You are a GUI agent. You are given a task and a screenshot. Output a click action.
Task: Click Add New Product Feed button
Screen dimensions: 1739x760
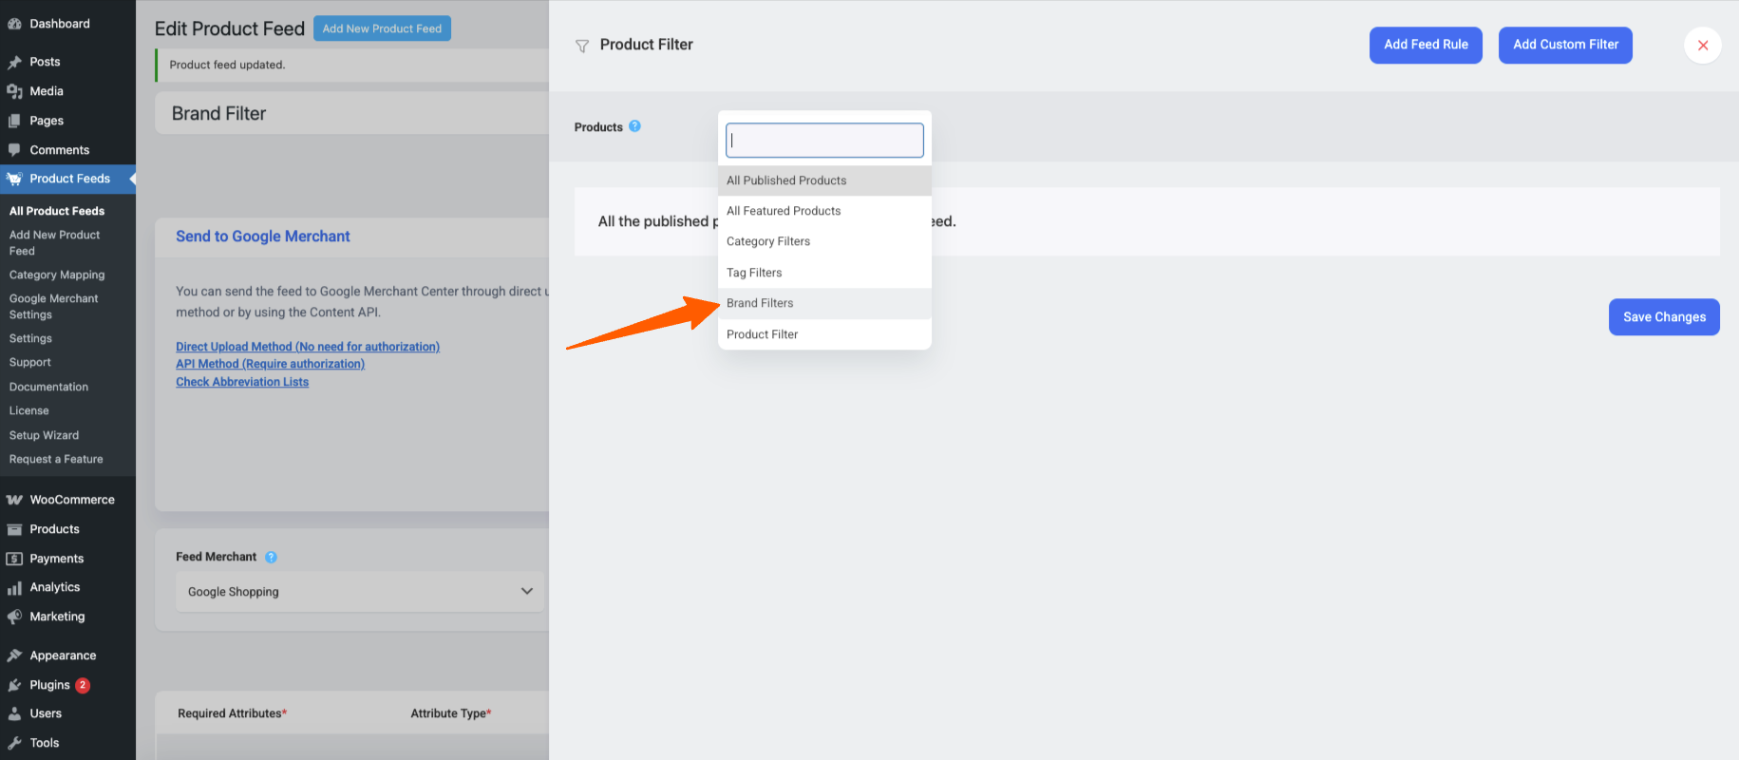point(382,28)
